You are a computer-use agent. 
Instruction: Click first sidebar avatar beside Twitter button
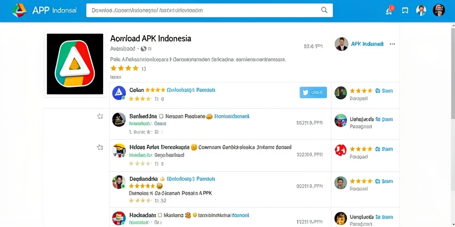[341, 93]
